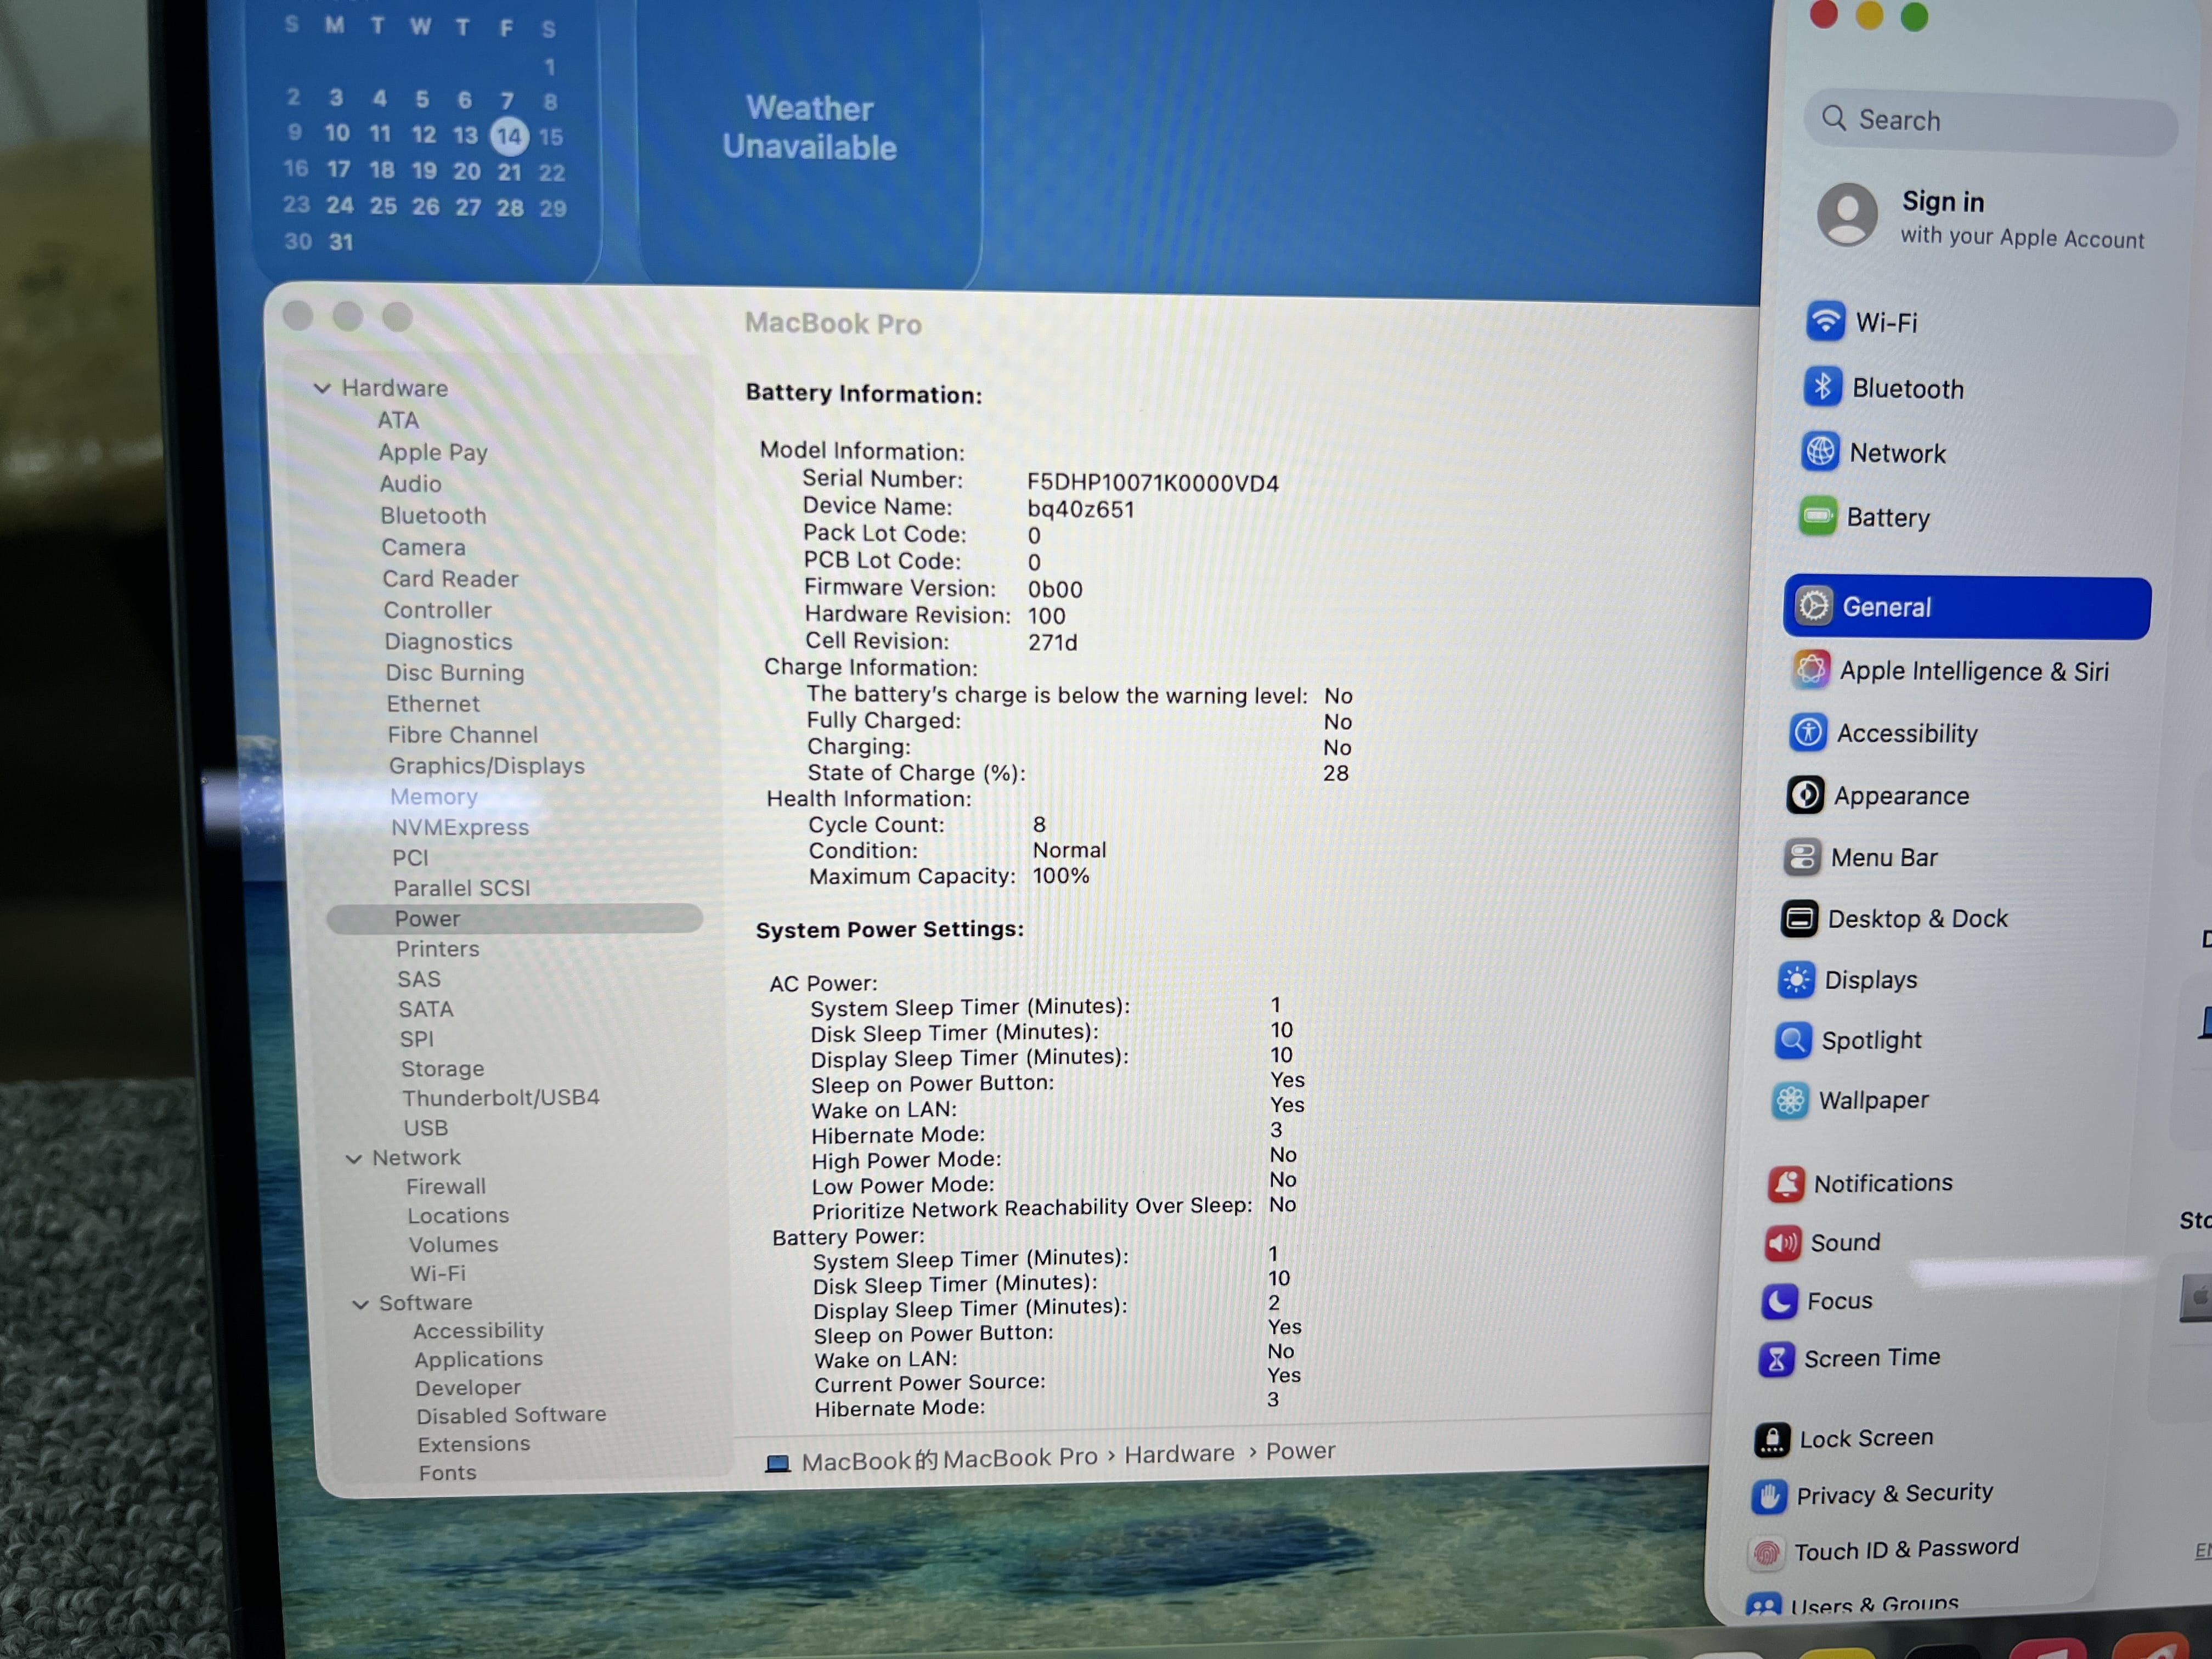This screenshot has width=2212, height=1659.
Task: Collapse the Network section chevron in System Information
Action: pos(353,1159)
